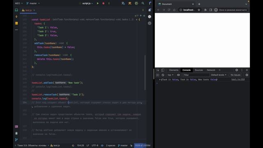Open the commit tool window icon
Viewport: 263px width, 148px height.
(16, 16)
